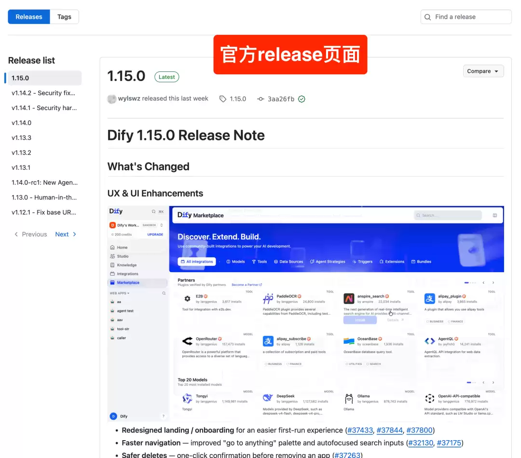The height and width of the screenshot is (458, 521).
Task: Click the PaddleOCR plugin logo
Action: (268, 298)
